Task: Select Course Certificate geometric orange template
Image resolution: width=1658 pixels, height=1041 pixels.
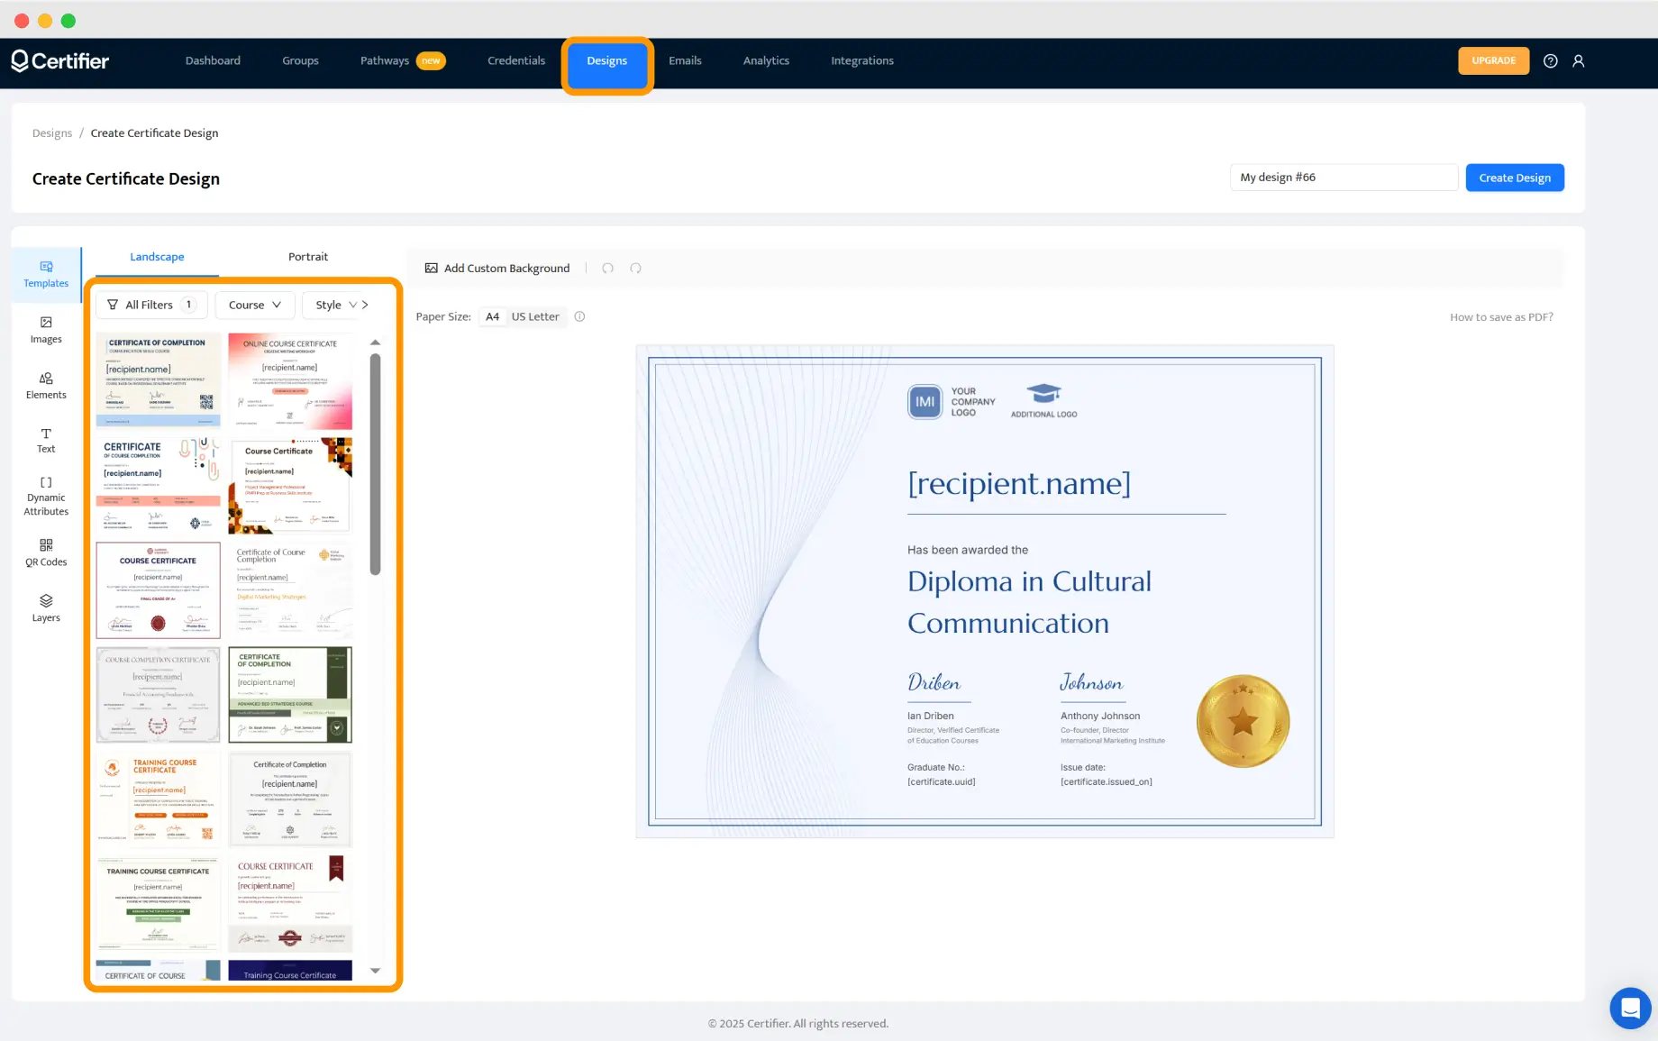Action: coord(290,486)
